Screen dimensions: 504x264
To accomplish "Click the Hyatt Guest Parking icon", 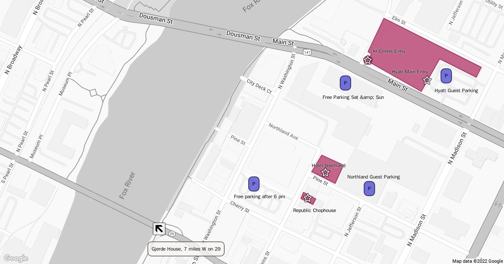I will coord(446,76).
